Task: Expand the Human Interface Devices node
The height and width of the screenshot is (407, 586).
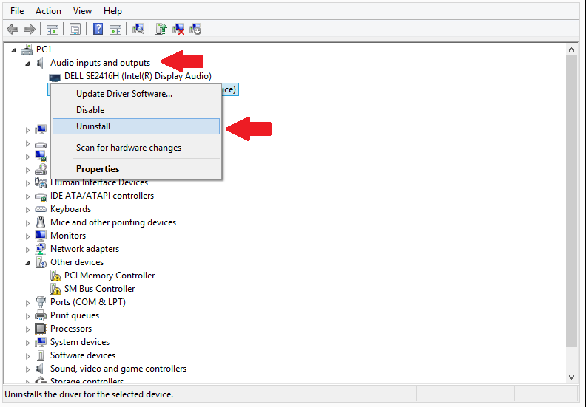Action: click(x=27, y=182)
